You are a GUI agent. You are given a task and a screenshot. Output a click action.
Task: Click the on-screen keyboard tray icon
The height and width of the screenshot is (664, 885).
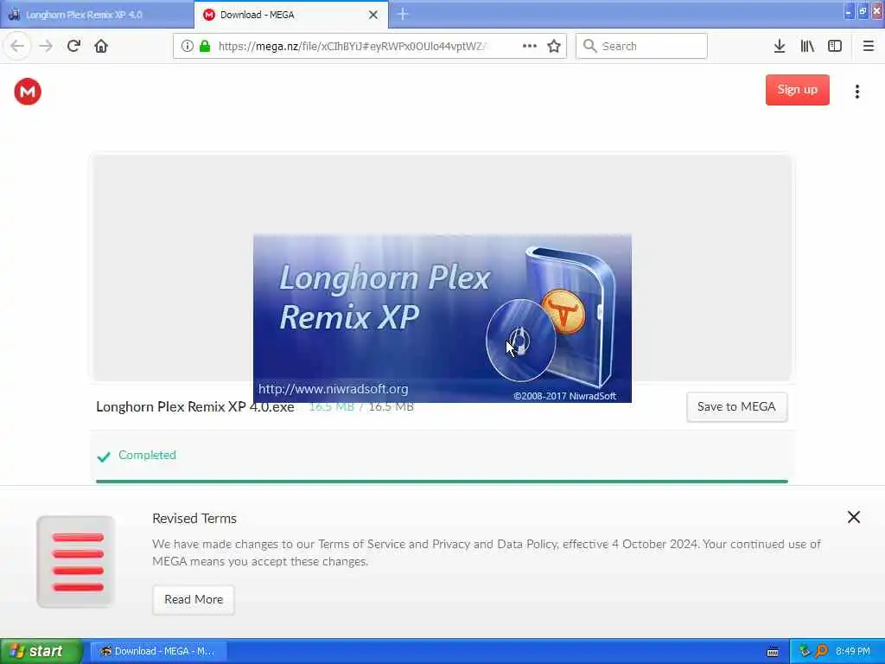pyautogui.click(x=773, y=652)
